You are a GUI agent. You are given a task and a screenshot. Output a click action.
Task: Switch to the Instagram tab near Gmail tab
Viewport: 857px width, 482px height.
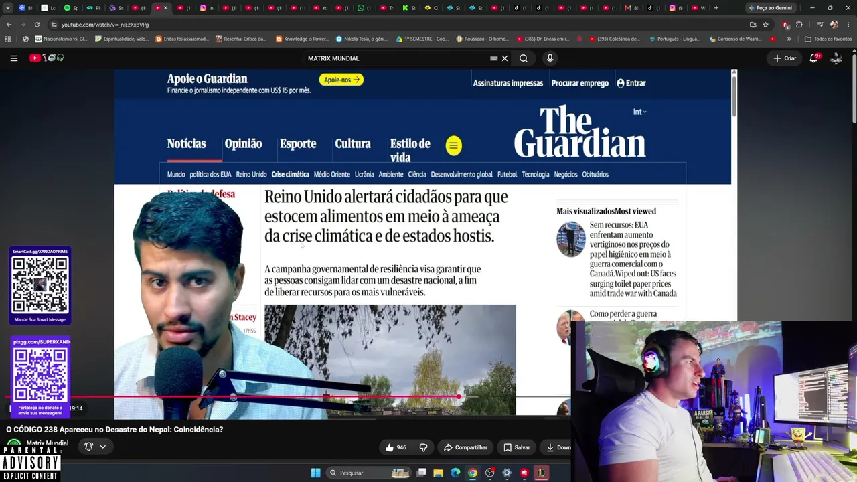point(675,8)
